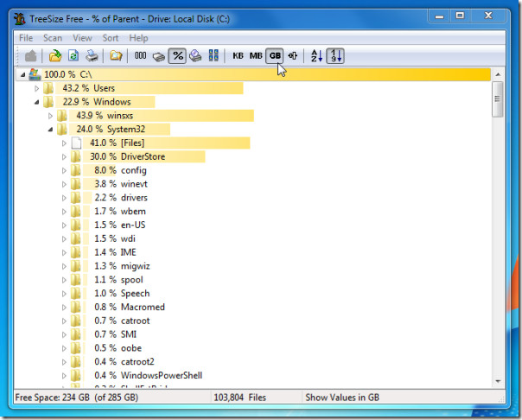Open the Sort menu
The height and width of the screenshot is (420, 522).
(111, 38)
